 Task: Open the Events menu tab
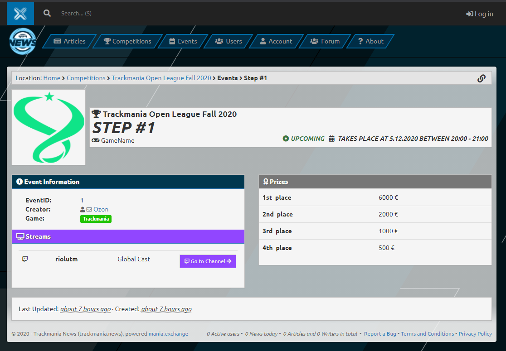click(x=183, y=41)
